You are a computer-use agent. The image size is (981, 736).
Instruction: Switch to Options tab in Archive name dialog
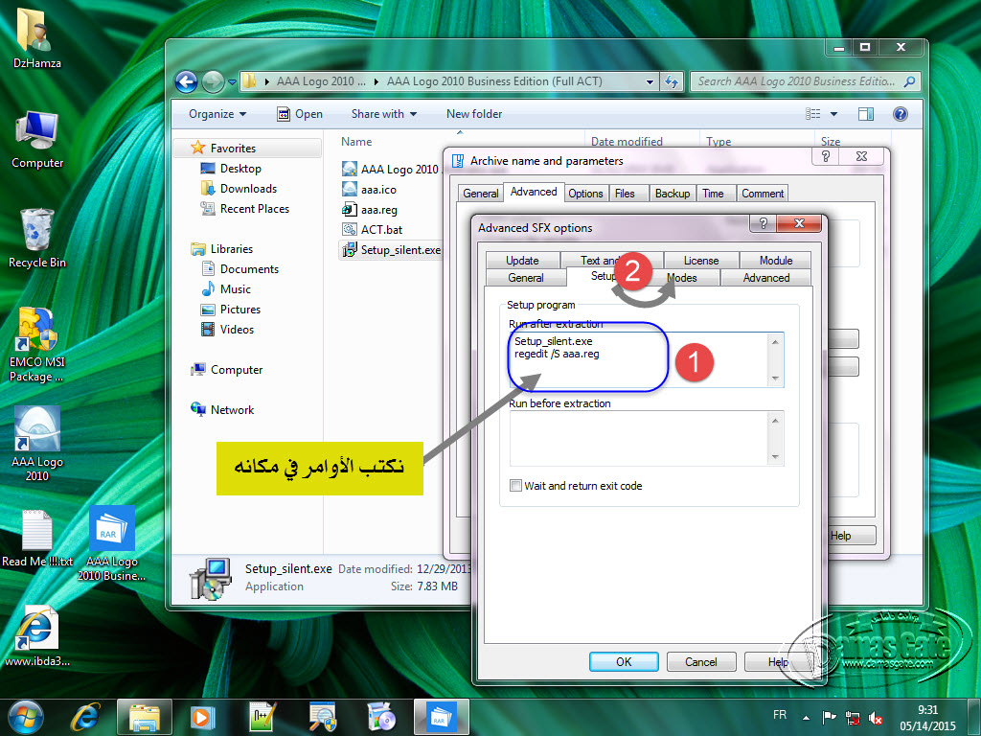tap(585, 194)
